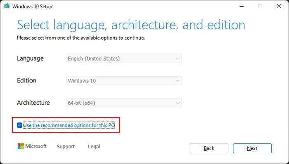289x164 pixels.
Task: Click the Select language, architecture, and edition heading
Action: (131, 25)
